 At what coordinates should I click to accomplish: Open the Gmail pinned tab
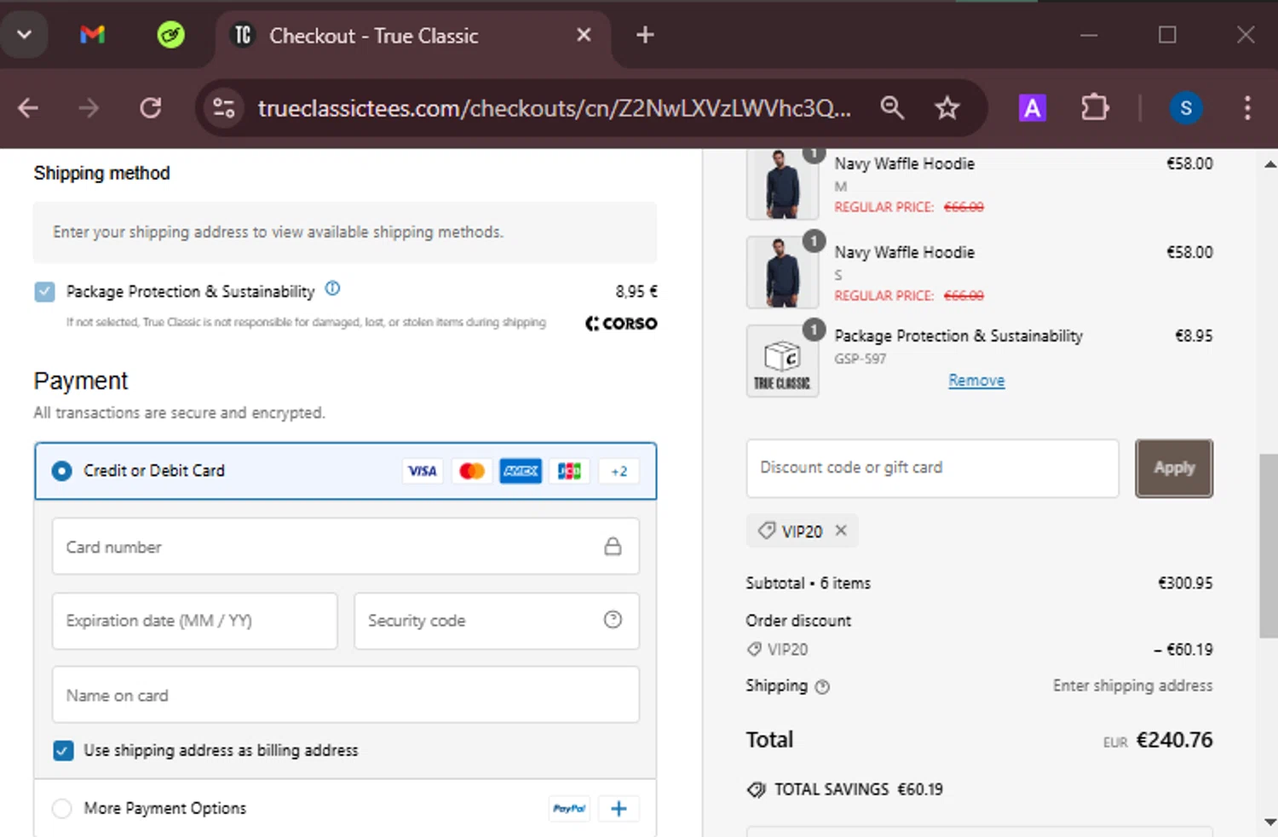tap(92, 35)
